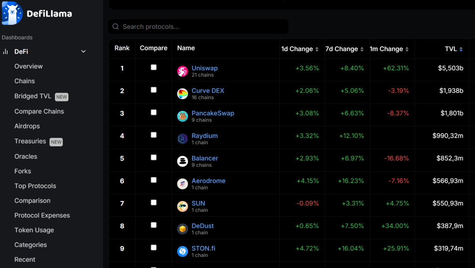Click the Raydium protocol logo
The width and height of the screenshot is (475, 268).
click(x=182, y=139)
